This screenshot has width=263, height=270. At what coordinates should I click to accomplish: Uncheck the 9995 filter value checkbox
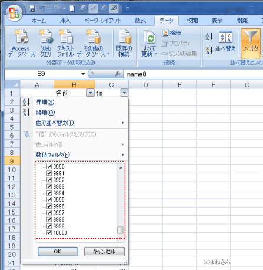click(x=49, y=200)
